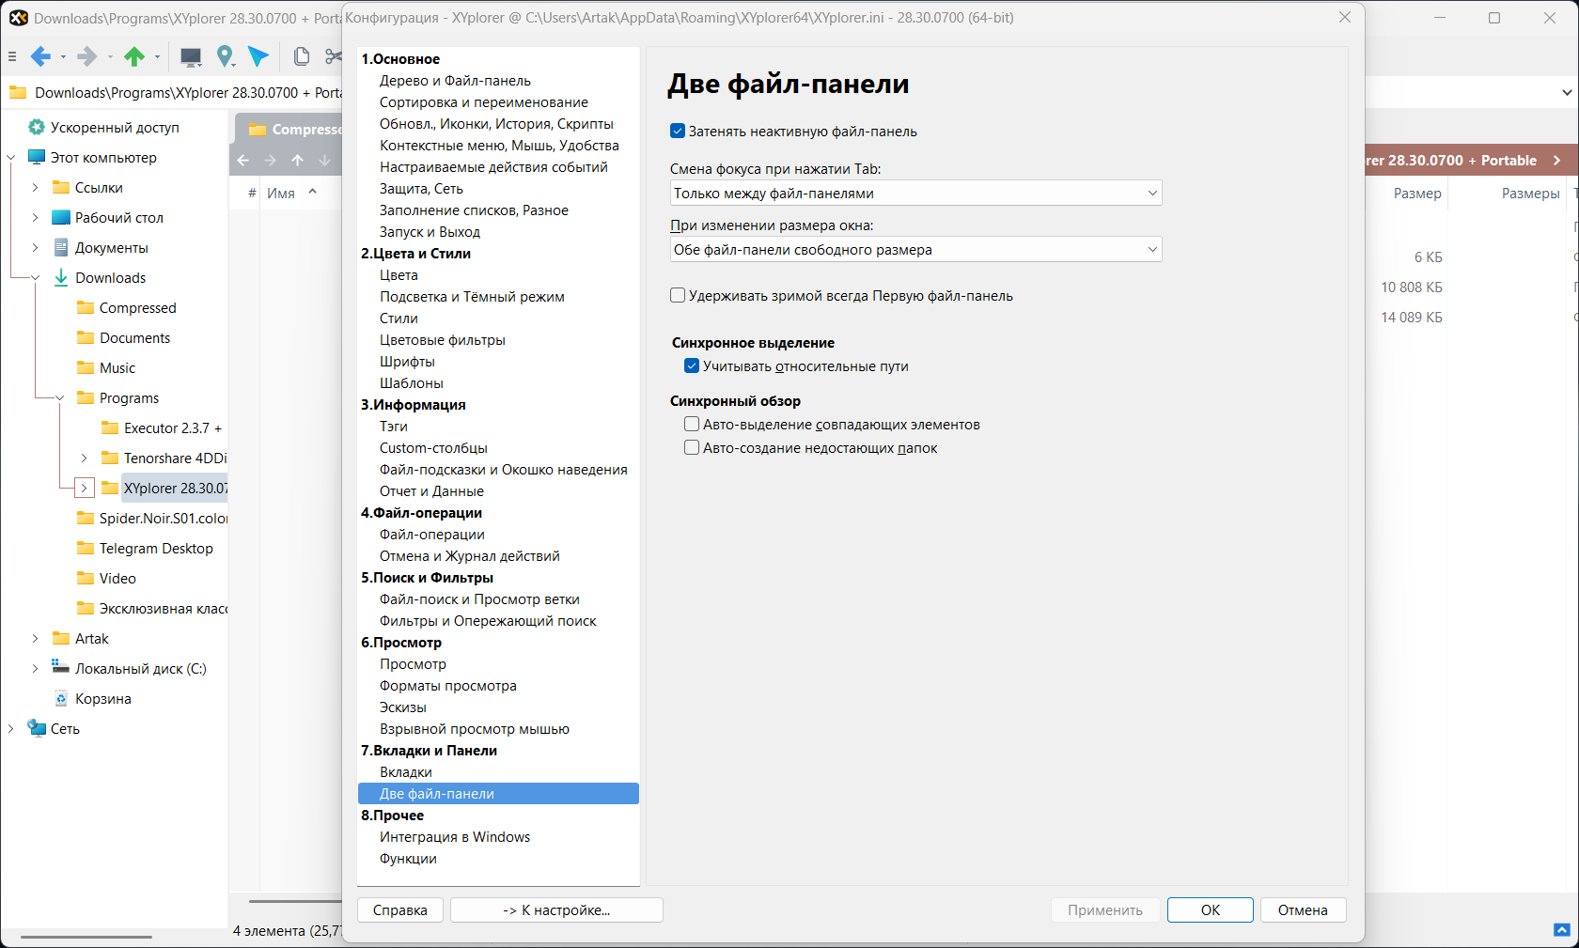
Task: Select Вкладки in configuration list
Action: point(406,772)
